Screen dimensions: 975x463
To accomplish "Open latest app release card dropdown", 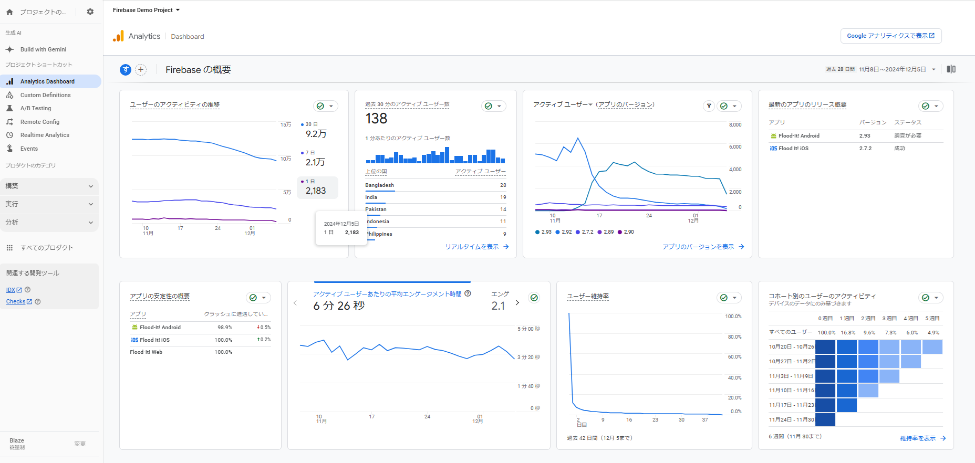I will point(931,106).
